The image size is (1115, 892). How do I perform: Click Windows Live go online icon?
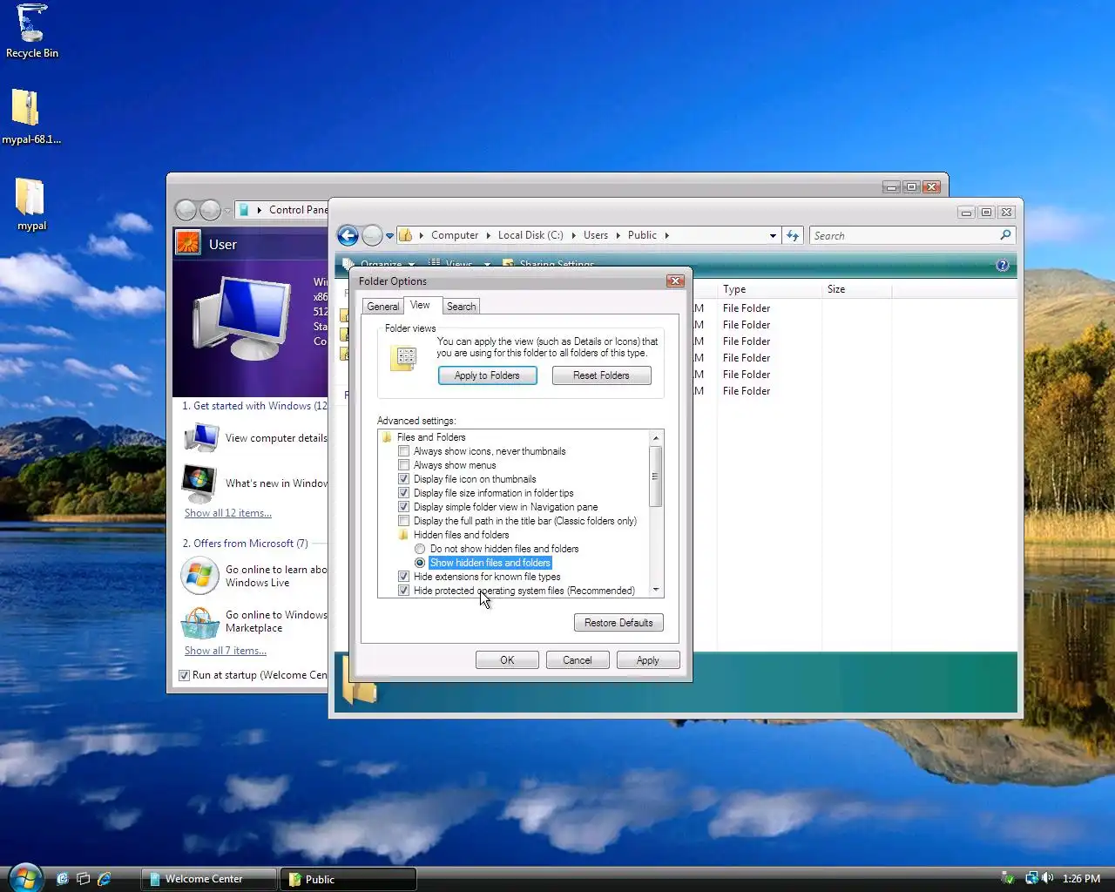pyautogui.click(x=199, y=576)
